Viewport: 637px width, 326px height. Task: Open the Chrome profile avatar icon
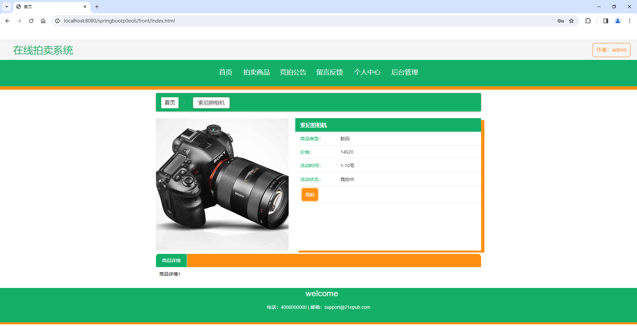(618, 21)
